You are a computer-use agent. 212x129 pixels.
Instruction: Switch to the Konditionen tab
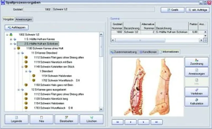pos(148,52)
